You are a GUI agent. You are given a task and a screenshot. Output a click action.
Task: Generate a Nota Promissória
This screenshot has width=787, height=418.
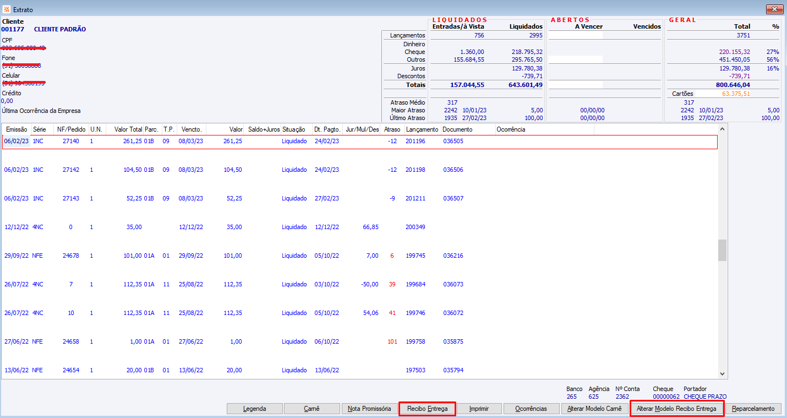coord(369,409)
